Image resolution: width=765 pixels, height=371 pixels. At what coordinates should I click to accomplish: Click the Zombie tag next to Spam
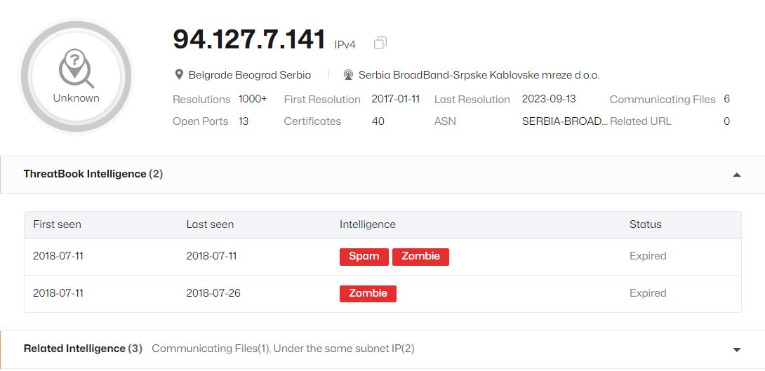point(420,257)
